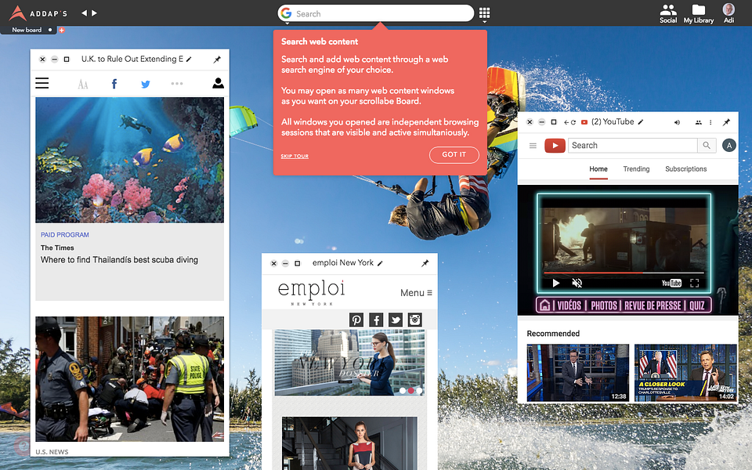752x470 pixels.
Task: Open YouTube window three-dot options menu
Action: [x=710, y=123]
